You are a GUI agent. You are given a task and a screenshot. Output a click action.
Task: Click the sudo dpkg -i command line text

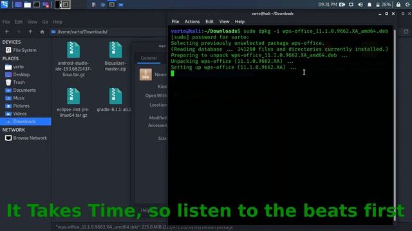(x=315, y=31)
